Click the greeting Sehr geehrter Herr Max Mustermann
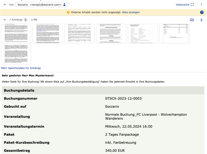207x154 pixels. (28, 75)
